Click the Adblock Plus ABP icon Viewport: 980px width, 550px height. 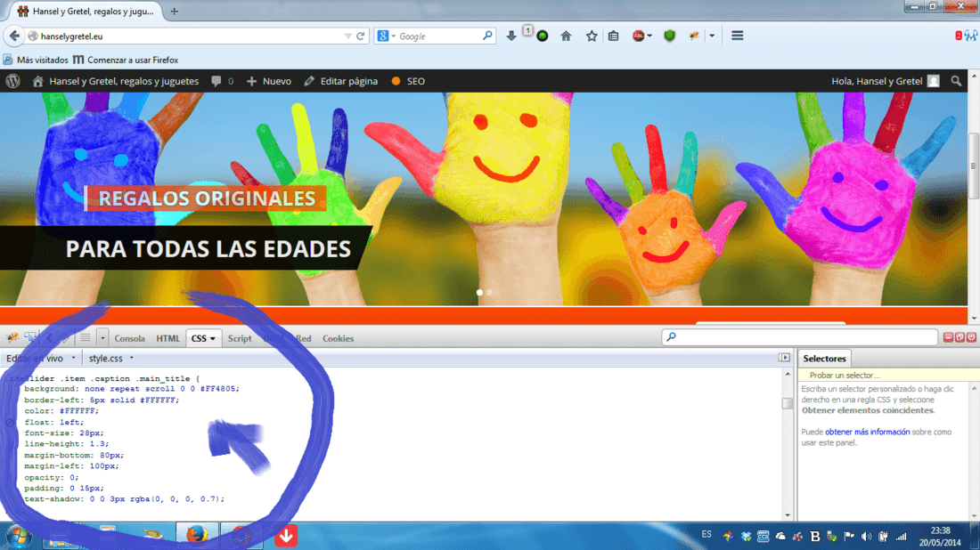[x=638, y=36]
